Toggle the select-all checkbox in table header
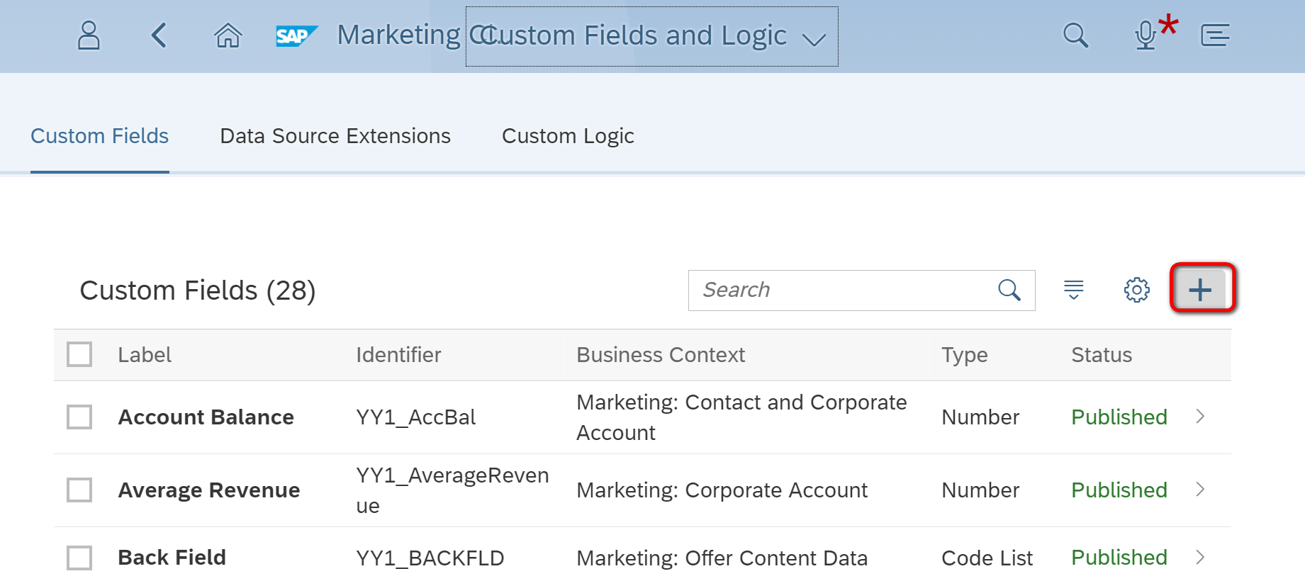Screen dimensions: 1305x581 click(x=79, y=354)
